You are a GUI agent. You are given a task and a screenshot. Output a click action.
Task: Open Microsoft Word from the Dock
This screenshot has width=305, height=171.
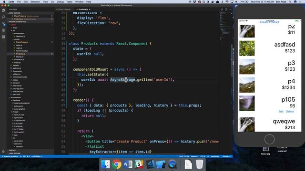[128, 164]
